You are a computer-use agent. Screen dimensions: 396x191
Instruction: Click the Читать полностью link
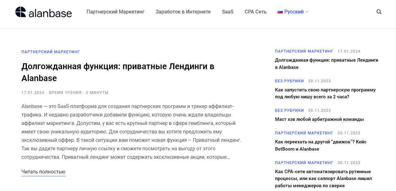click(43, 172)
